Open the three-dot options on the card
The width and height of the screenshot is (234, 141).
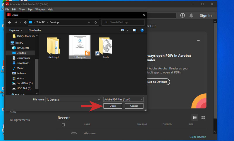(x=198, y=40)
